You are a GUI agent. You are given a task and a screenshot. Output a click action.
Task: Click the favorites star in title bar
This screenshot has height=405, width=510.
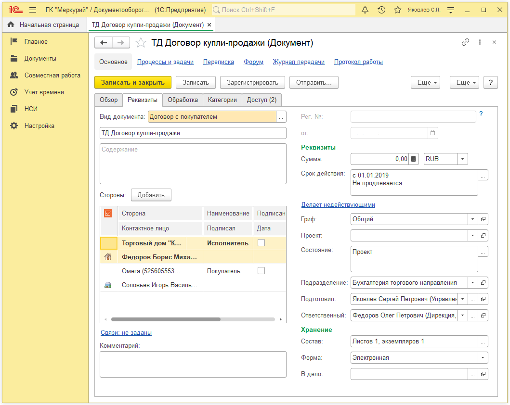[397, 10]
